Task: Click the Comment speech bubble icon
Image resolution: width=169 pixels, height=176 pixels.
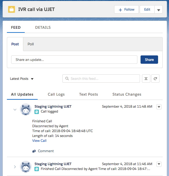Action: (34, 151)
